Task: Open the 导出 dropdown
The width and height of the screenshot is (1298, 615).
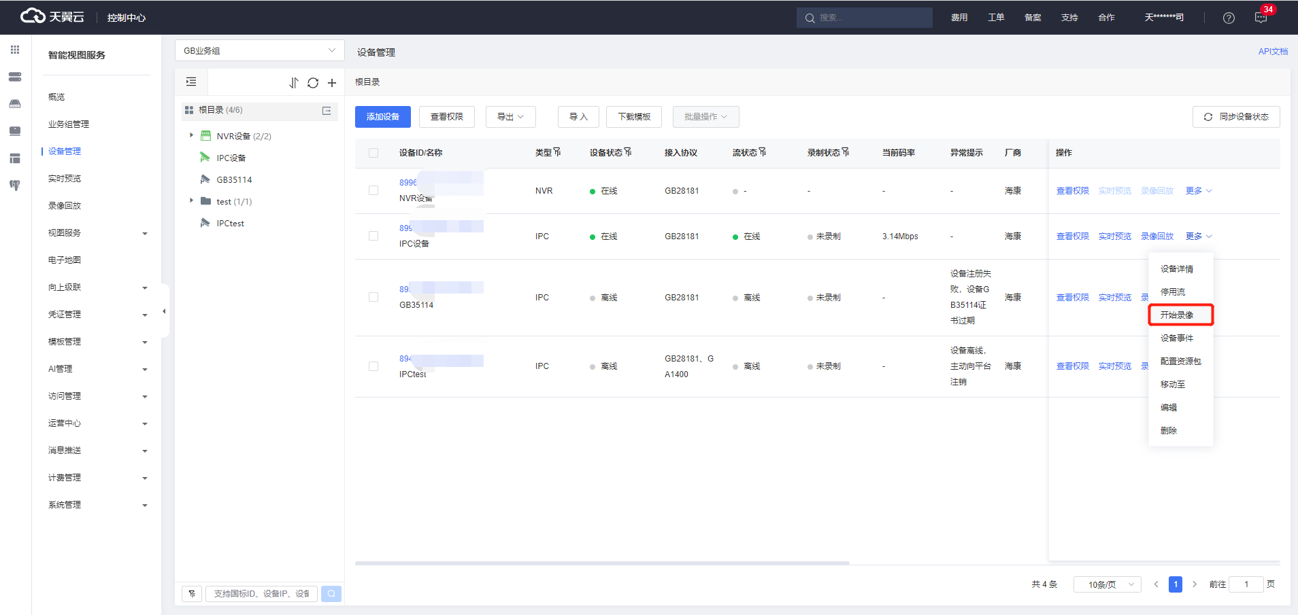Action: pyautogui.click(x=511, y=117)
